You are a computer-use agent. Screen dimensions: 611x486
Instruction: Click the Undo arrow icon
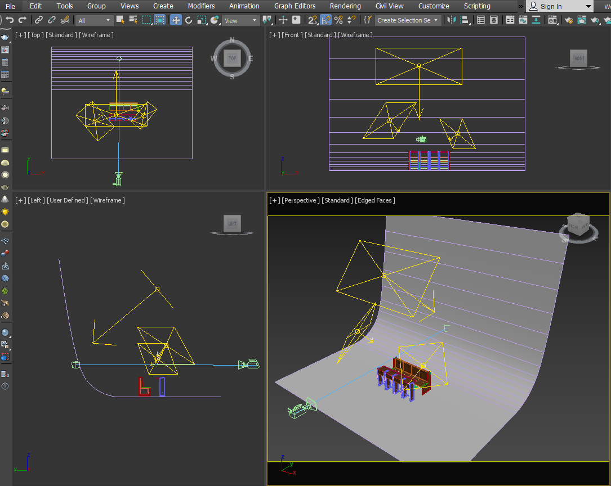[10, 20]
